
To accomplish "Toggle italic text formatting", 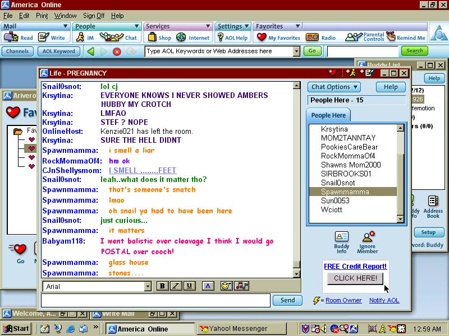I will [x=176, y=286].
